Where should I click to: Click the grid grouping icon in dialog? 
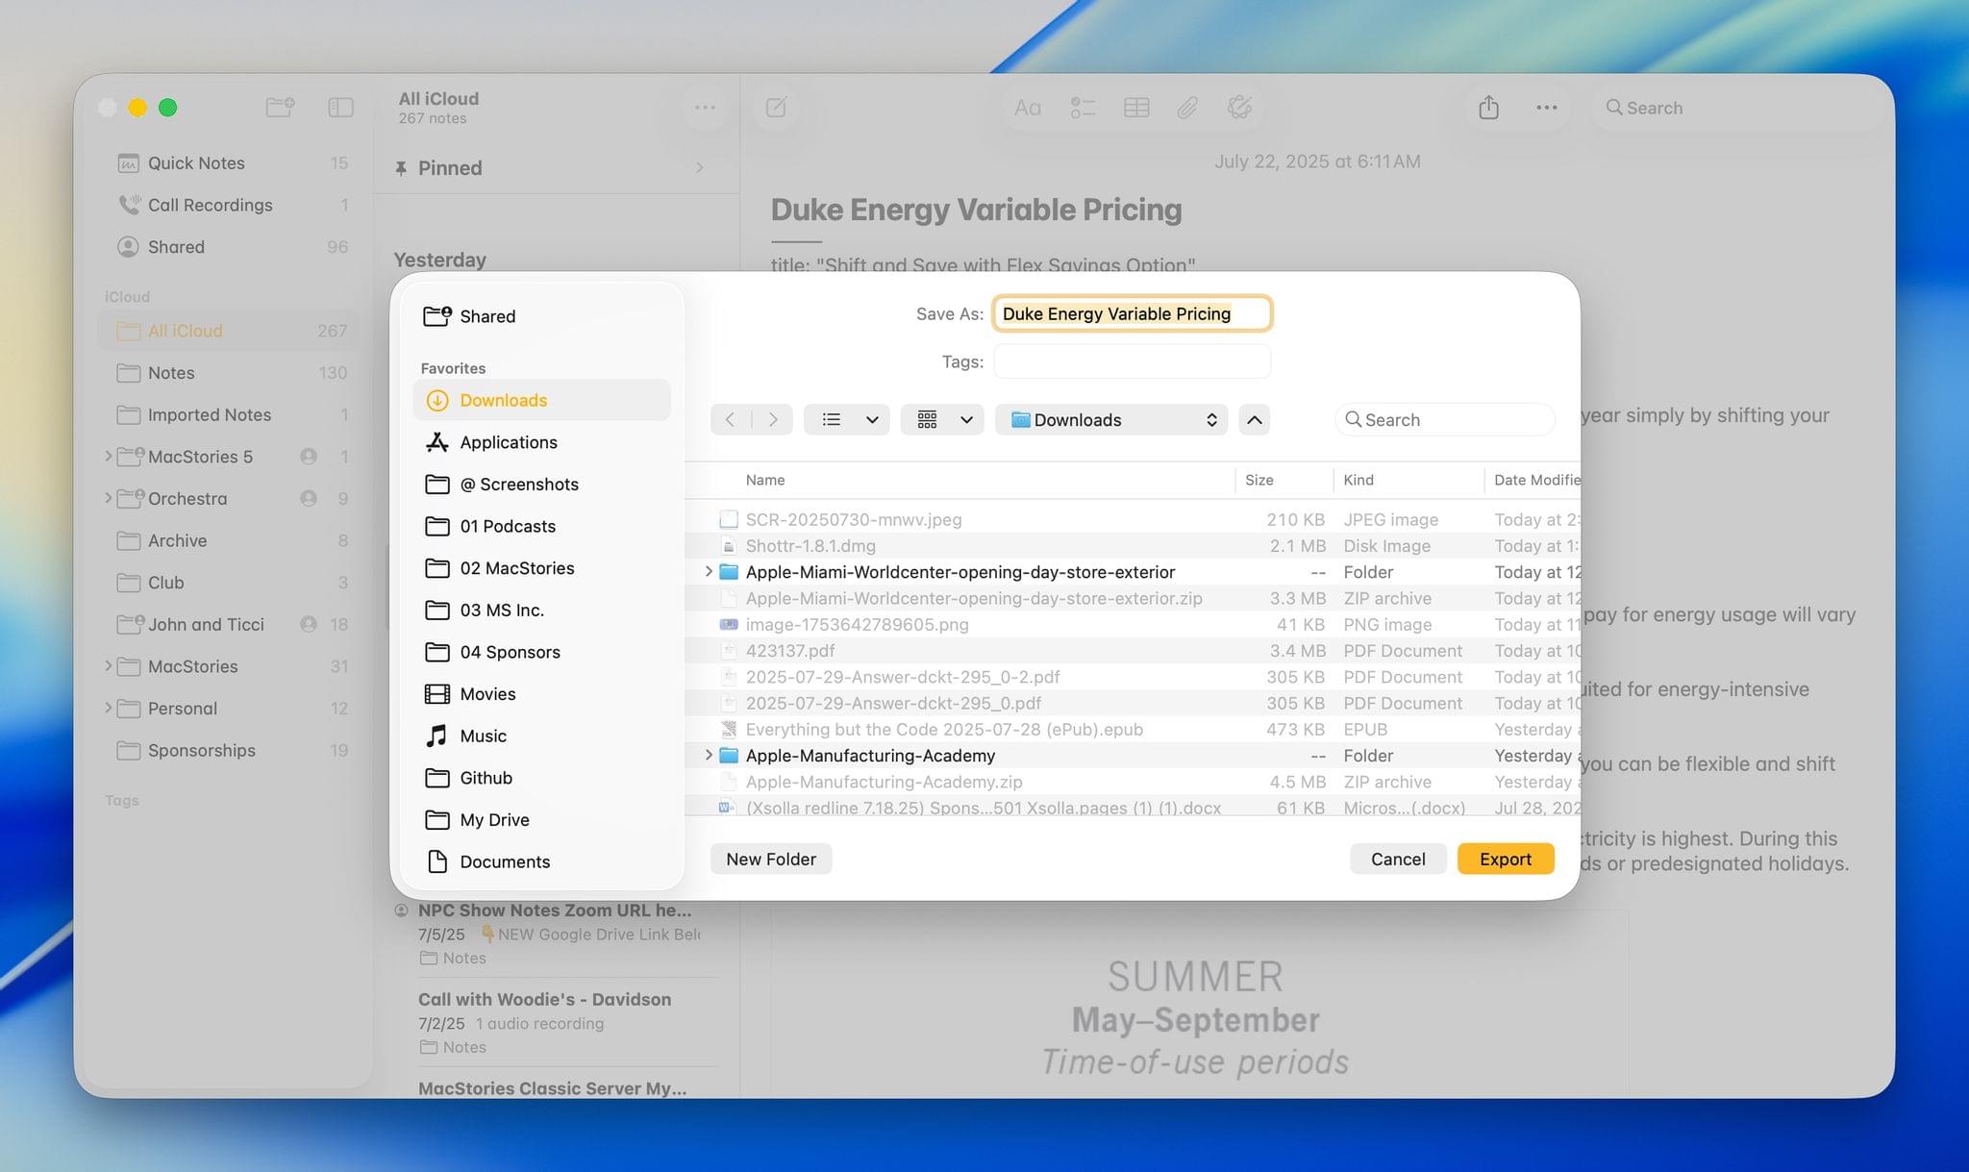click(927, 419)
